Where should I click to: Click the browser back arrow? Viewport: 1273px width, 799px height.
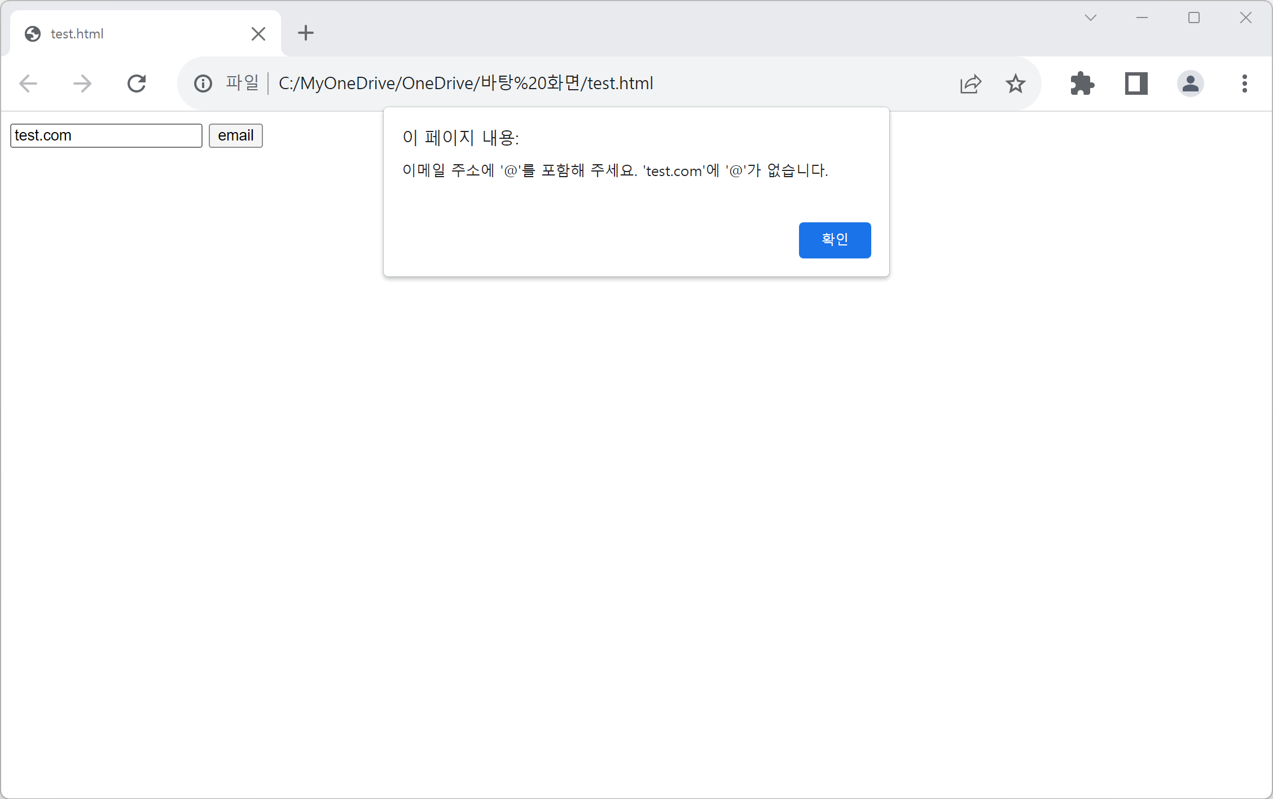pyautogui.click(x=28, y=84)
